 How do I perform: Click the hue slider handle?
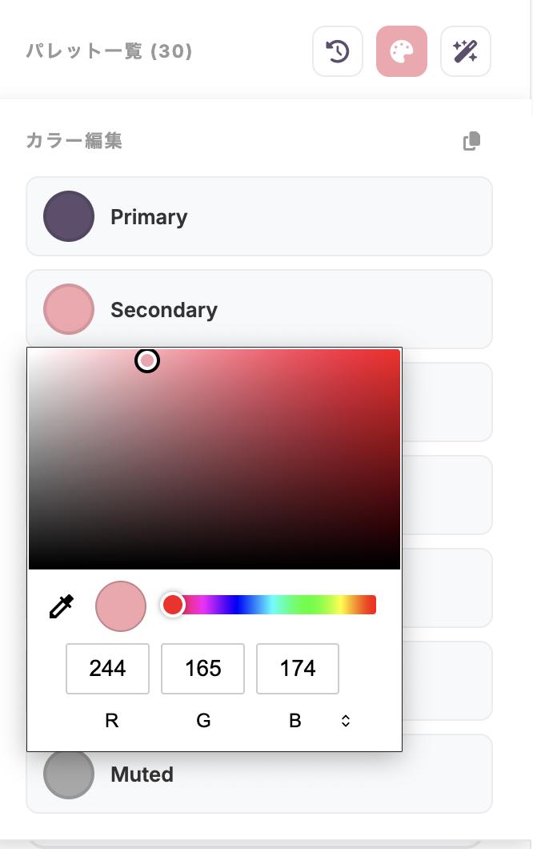[x=173, y=605]
